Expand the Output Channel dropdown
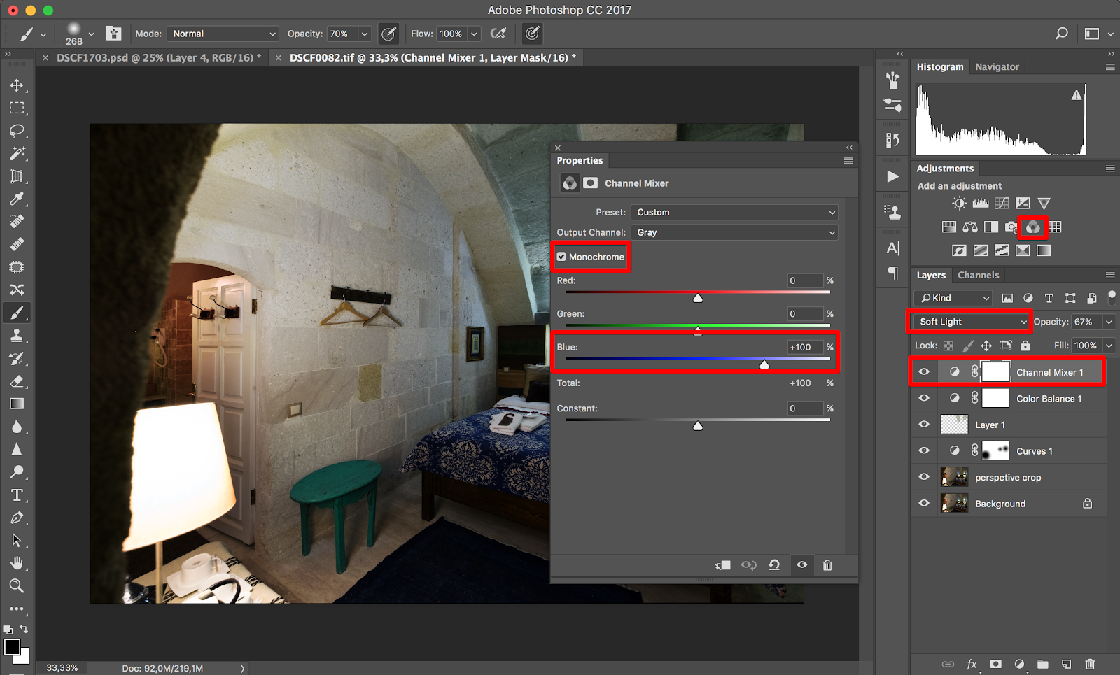Screen dimensions: 1120x675 [x=734, y=232]
